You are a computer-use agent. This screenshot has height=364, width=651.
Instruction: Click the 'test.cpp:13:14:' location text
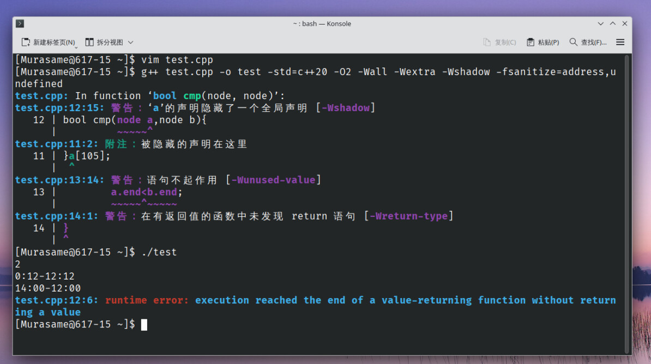(x=60, y=180)
